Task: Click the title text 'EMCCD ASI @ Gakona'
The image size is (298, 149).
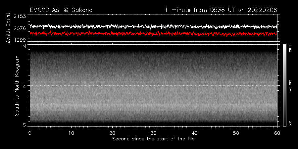Action: pyautogui.click(x=61, y=10)
